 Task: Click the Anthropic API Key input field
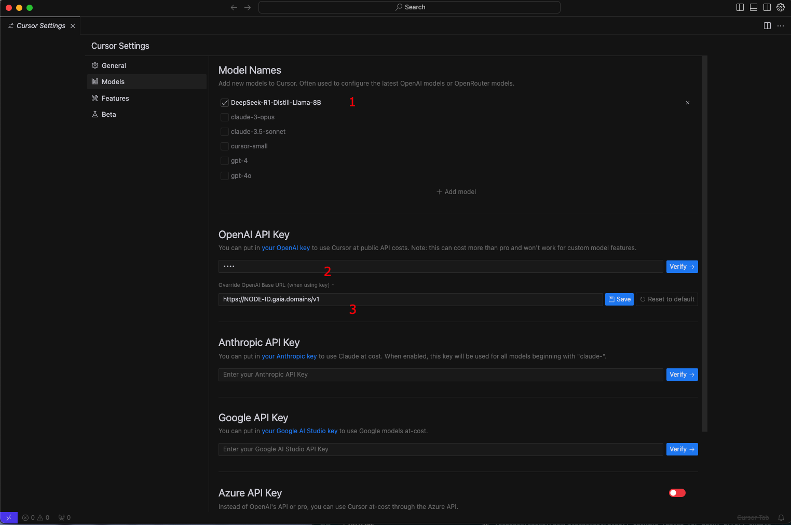point(441,375)
